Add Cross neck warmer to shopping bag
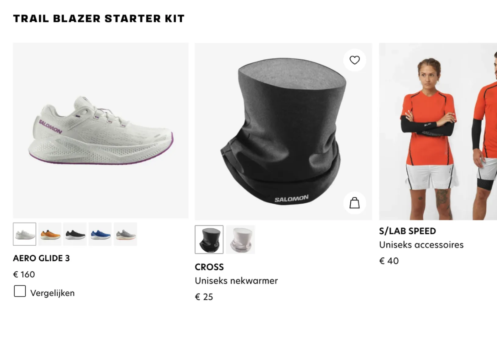Viewport: 497px width, 350px height. [x=355, y=203]
